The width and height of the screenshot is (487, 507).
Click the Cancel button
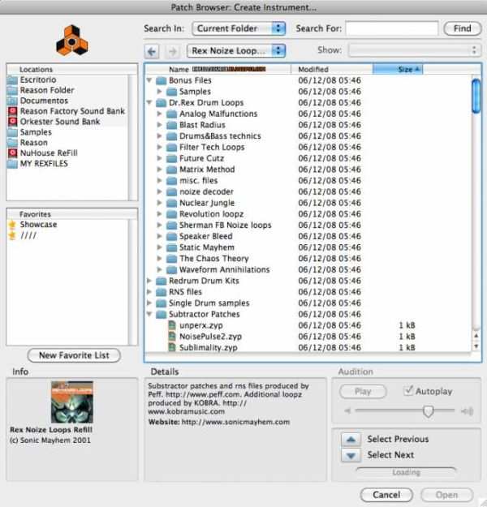(386, 495)
